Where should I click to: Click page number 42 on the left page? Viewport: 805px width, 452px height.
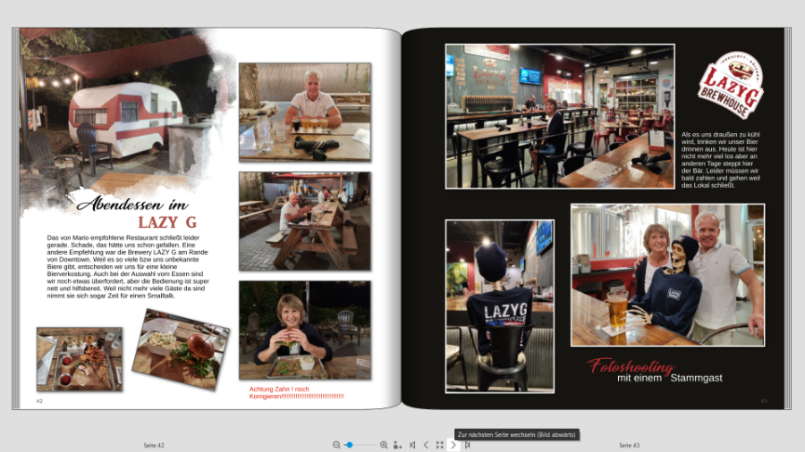click(x=39, y=401)
